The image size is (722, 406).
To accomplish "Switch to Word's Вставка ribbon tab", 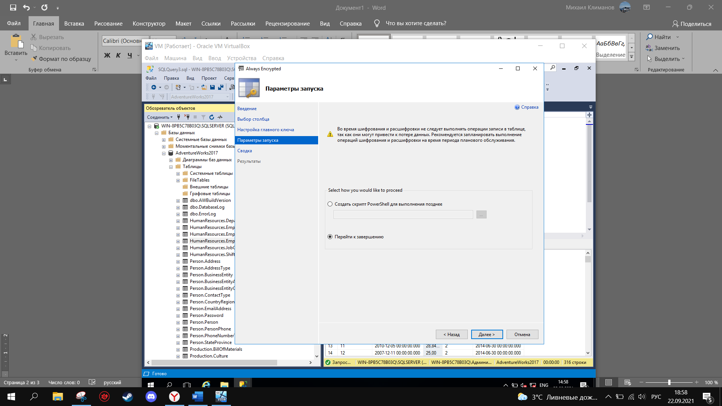I will click(74, 23).
